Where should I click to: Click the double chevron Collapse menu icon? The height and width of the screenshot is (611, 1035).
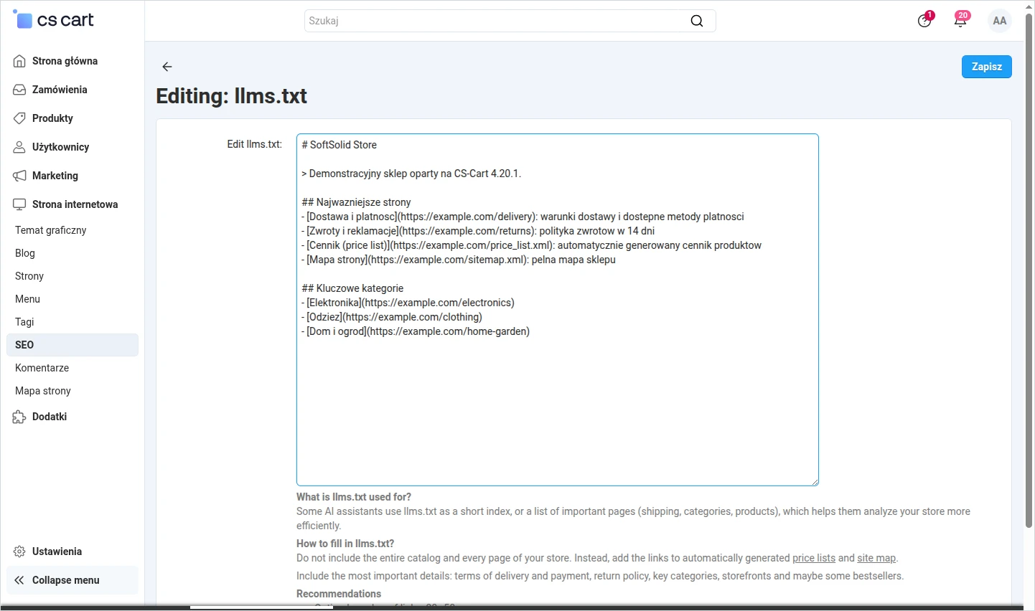coord(19,580)
